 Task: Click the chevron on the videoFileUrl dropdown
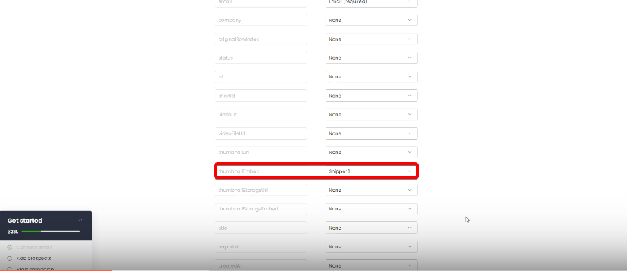[x=410, y=133]
